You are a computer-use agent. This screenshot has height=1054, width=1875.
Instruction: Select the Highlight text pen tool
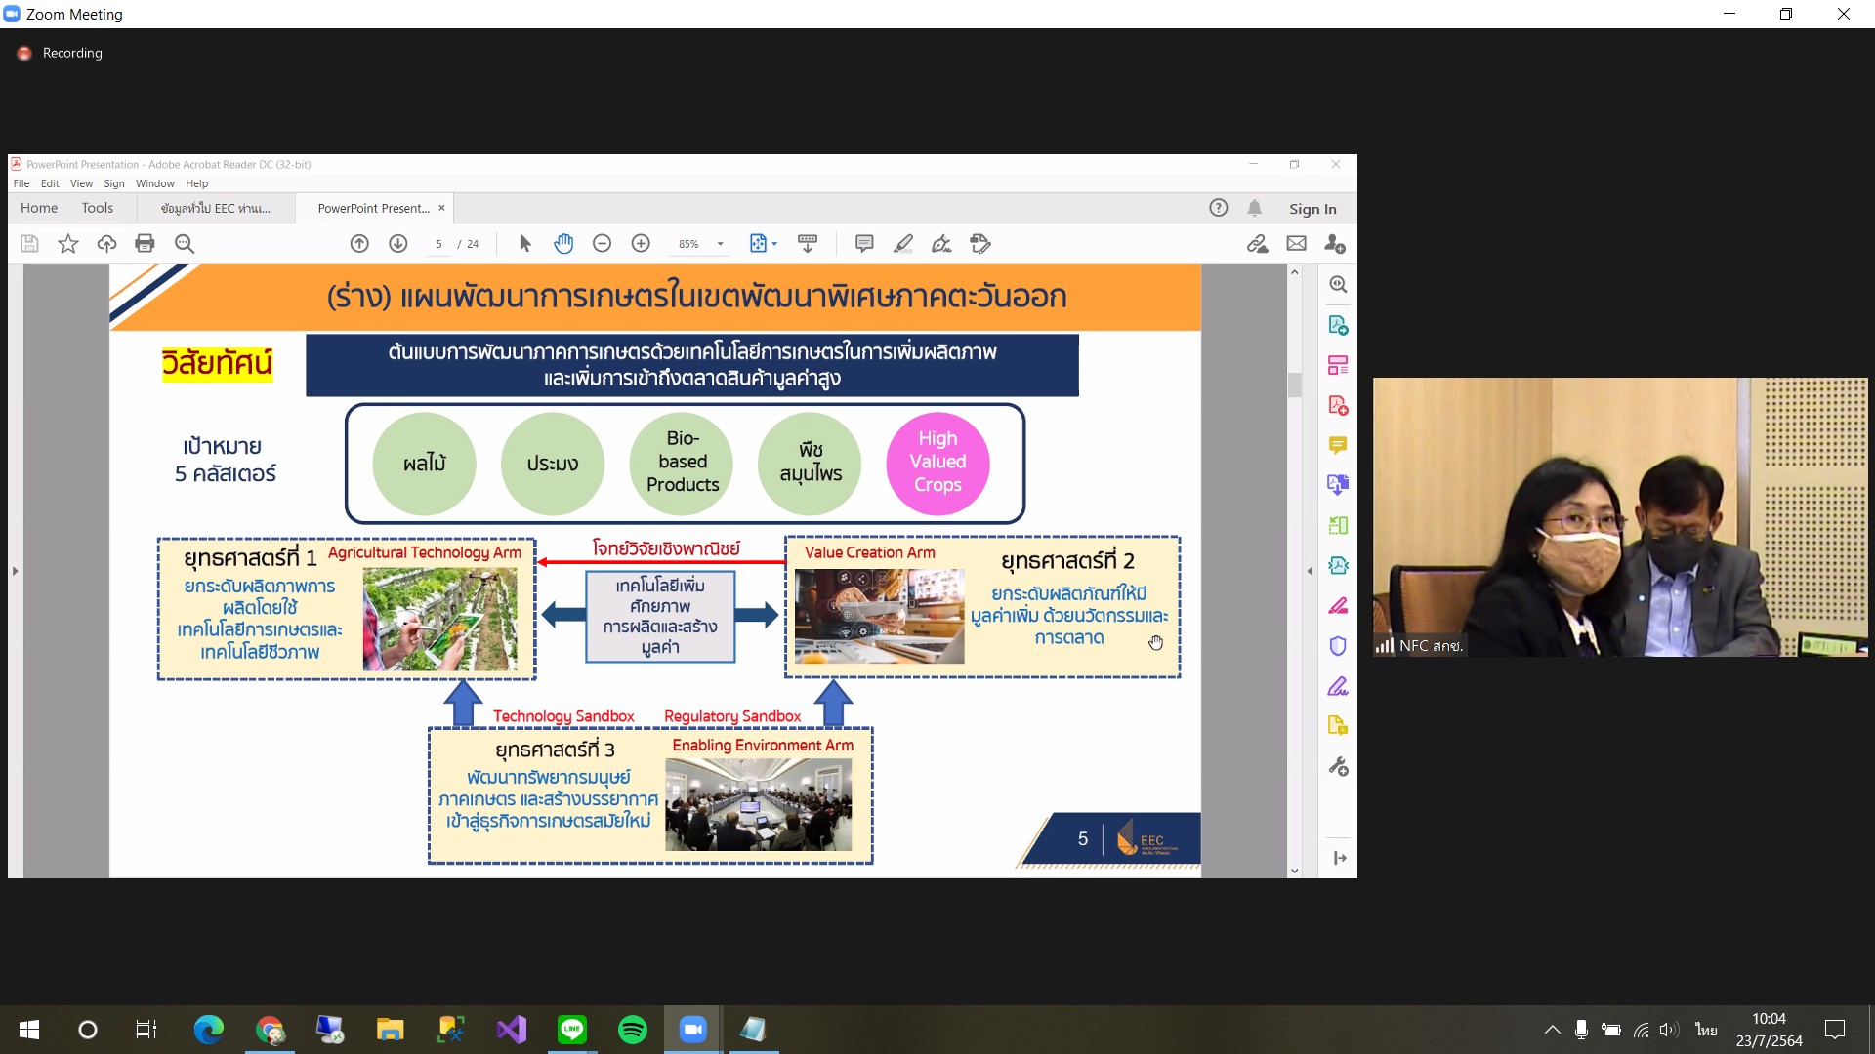903,244
